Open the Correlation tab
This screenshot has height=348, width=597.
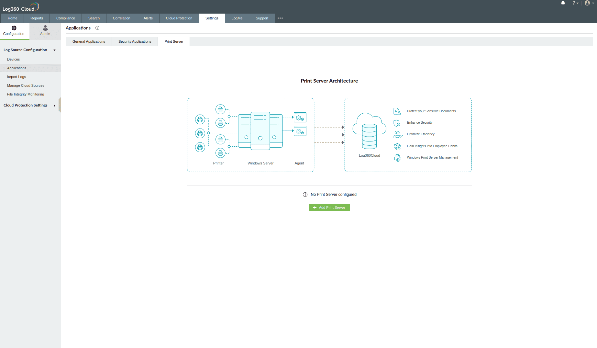pyautogui.click(x=122, y=18)
